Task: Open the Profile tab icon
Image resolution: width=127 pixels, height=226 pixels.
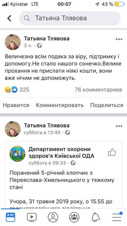Action: (x=53, y=217)
